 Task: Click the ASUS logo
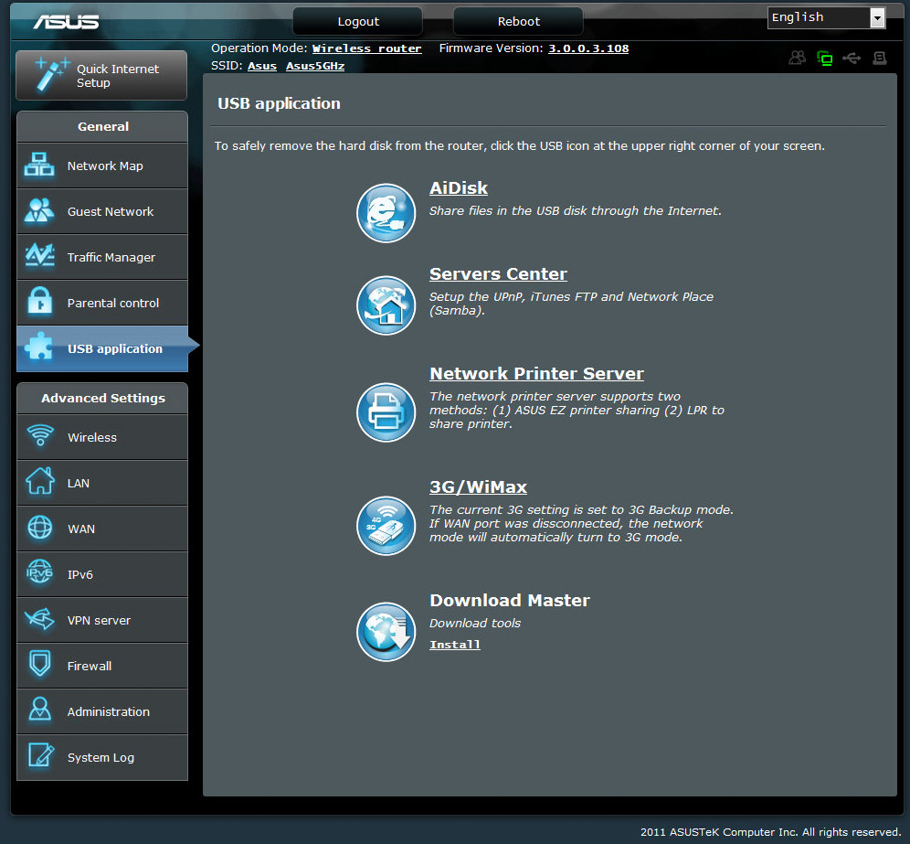(66, 22)
